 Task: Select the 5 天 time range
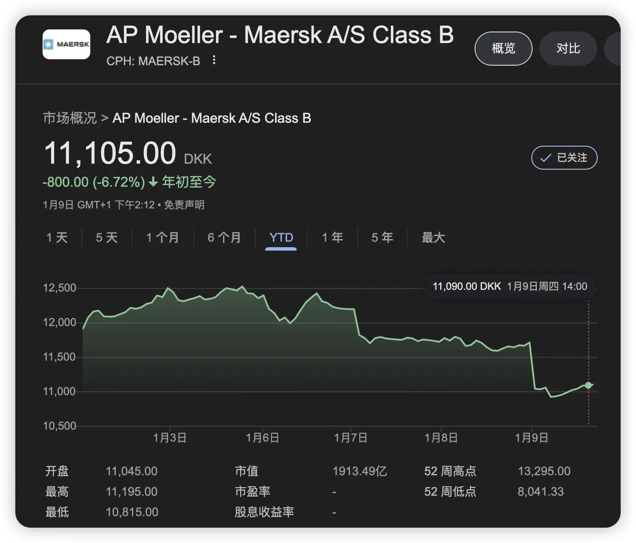[x=106, y=237]
